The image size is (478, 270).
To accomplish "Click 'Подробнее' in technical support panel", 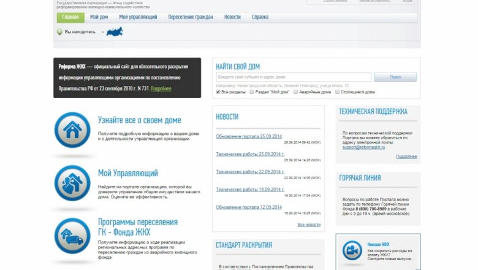I will tap(406, 156).
